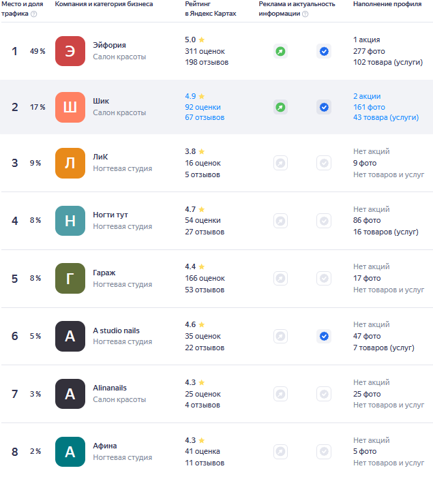
Task: Click the green advertising icon for Эйфория
Action: point(280,51)
